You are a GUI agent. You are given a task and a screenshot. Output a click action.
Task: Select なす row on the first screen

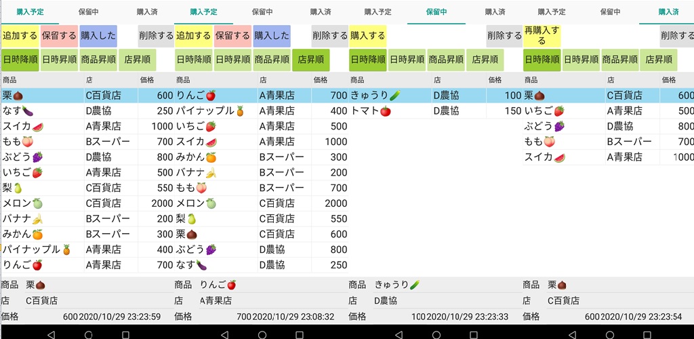[87, 111]
